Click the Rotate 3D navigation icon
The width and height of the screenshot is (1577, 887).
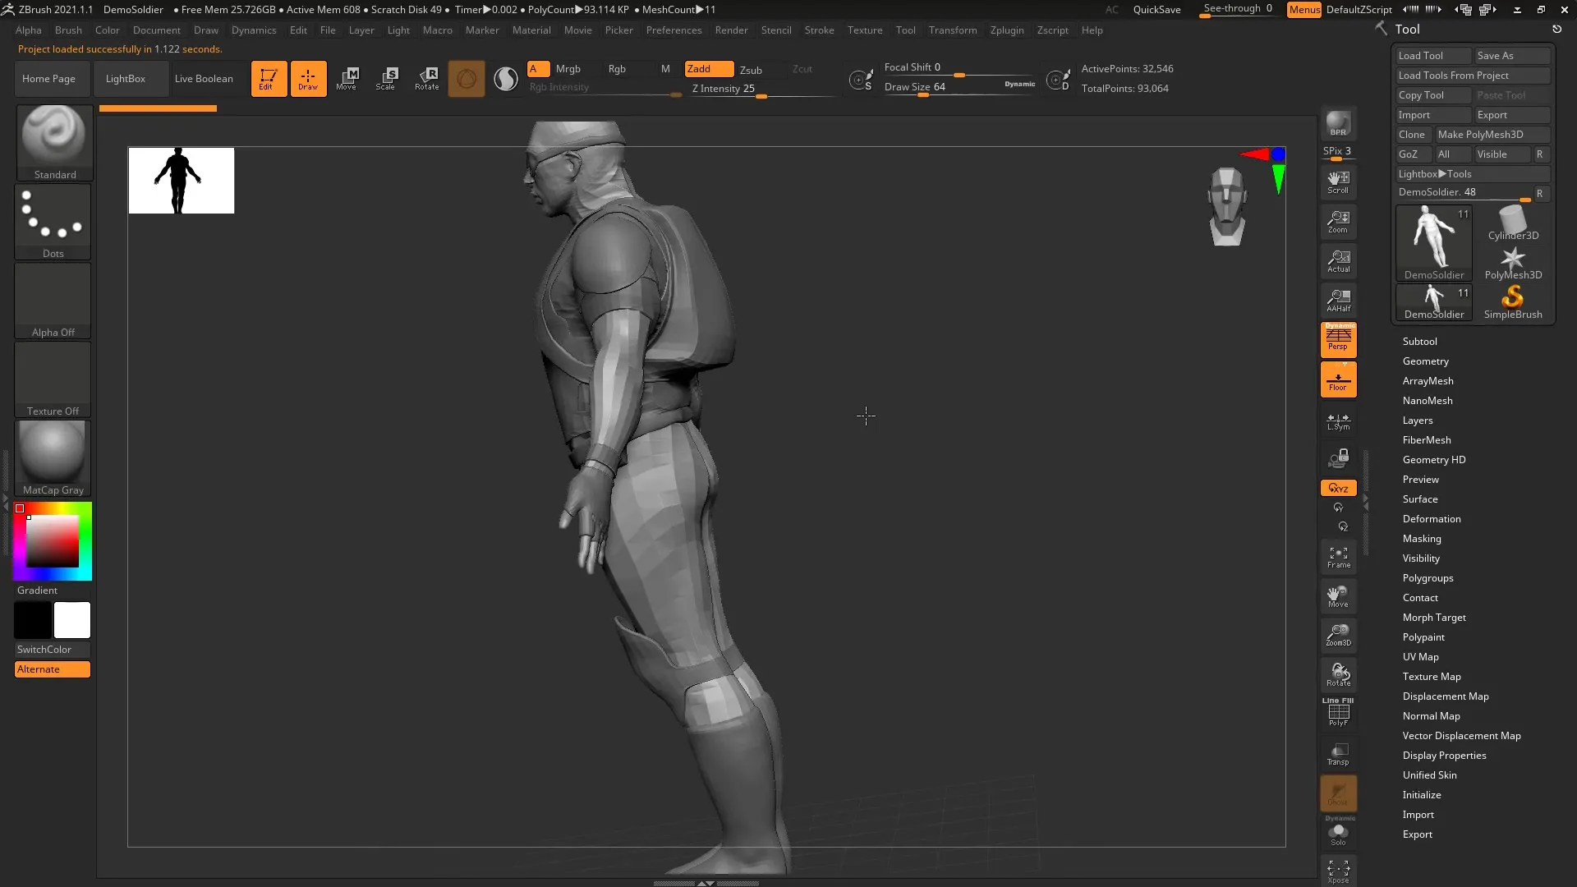[1338, 674]
